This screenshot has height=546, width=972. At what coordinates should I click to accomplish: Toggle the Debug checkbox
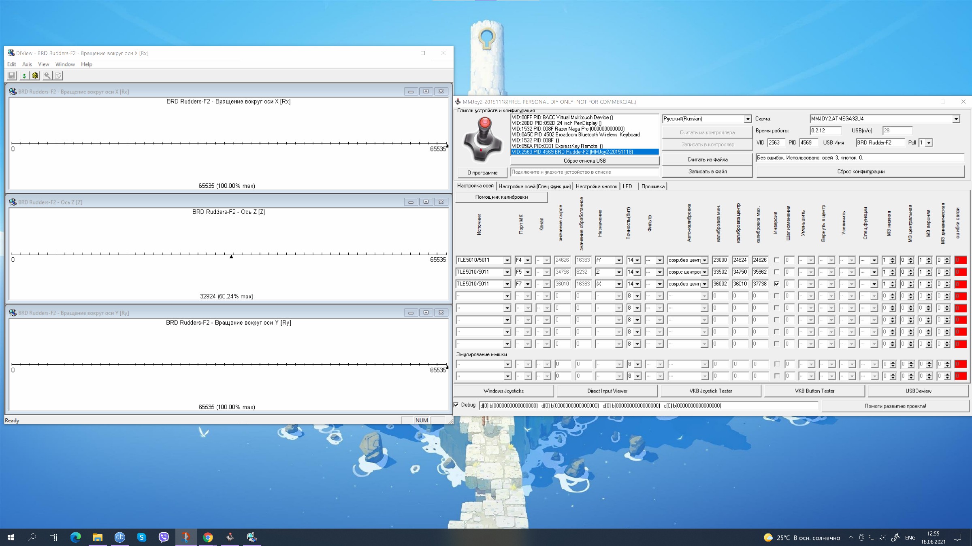coord(456,405)
